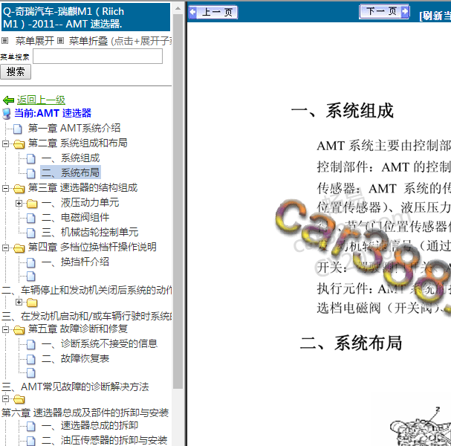
Task: Open 二、故障恢复表 page
Action: (x=75, y=358)
